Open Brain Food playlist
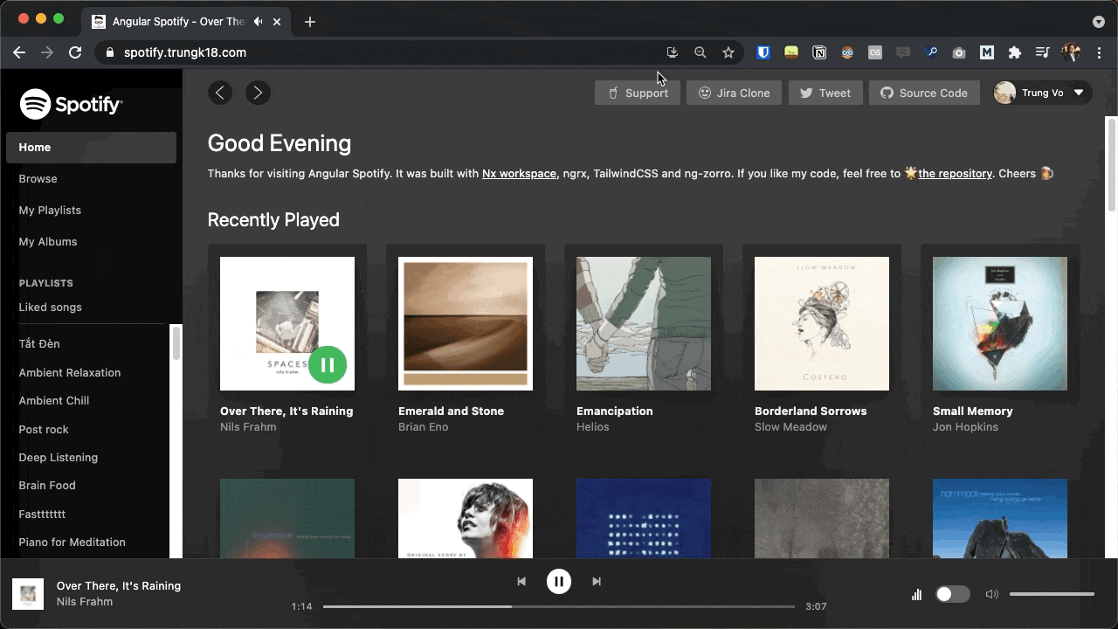The image size is (1118, 629). (47, 485)
